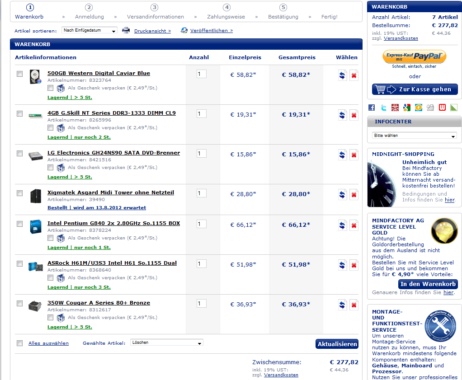This screenshot has height=380, width=462.
Task: Click the Veröffentlichen publish icon
Action: pos(184,30)
